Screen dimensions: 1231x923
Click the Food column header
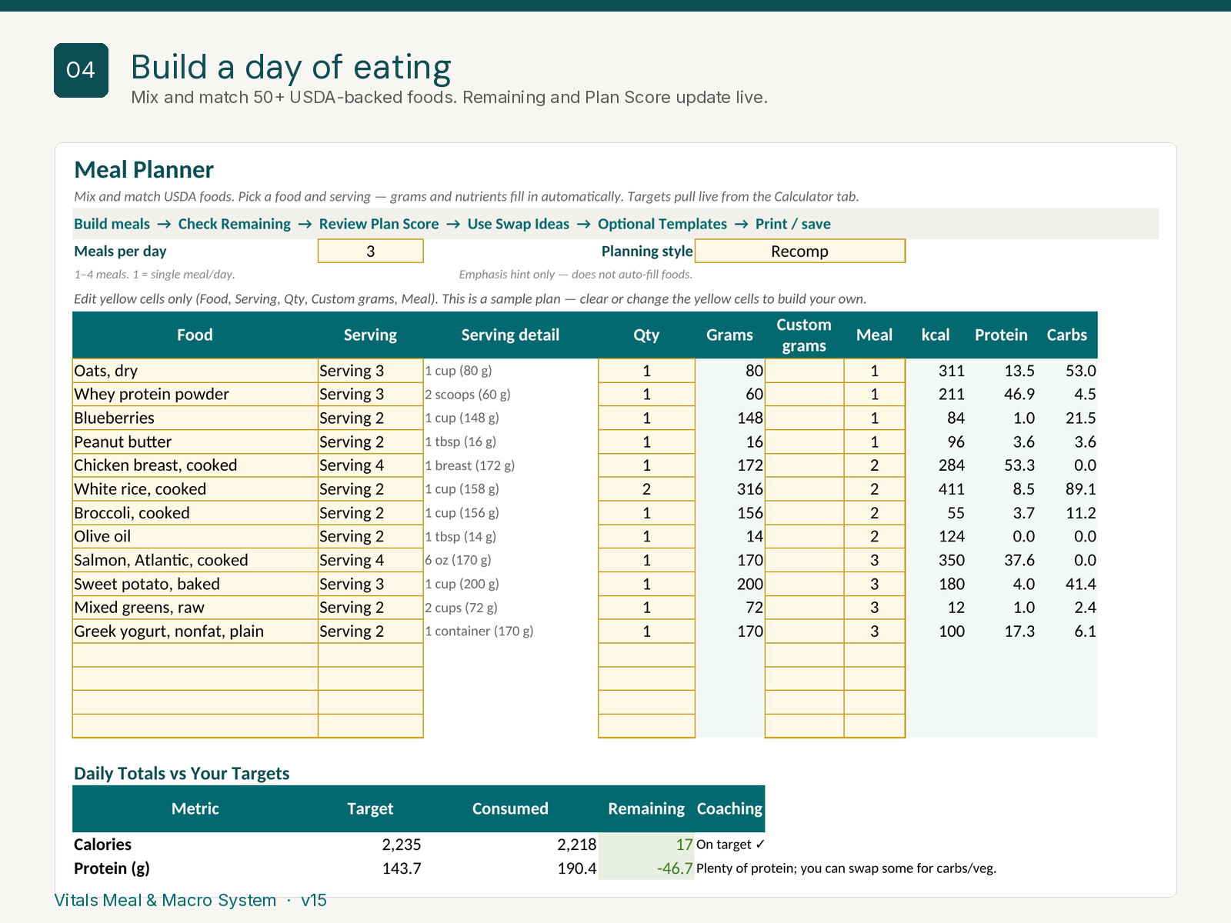(x=195, y=335)
